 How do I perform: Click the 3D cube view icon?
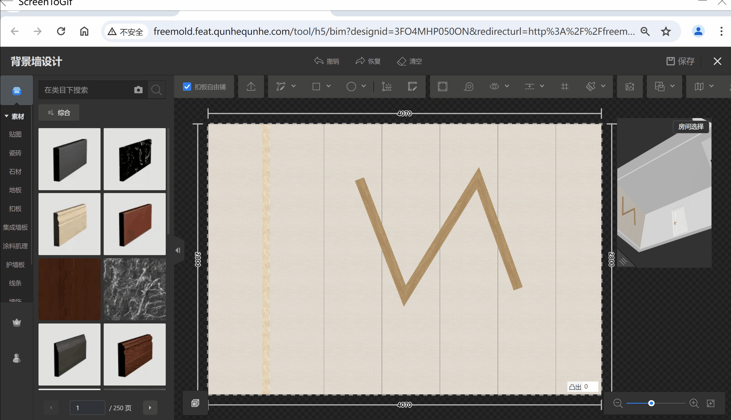[195, 403]
